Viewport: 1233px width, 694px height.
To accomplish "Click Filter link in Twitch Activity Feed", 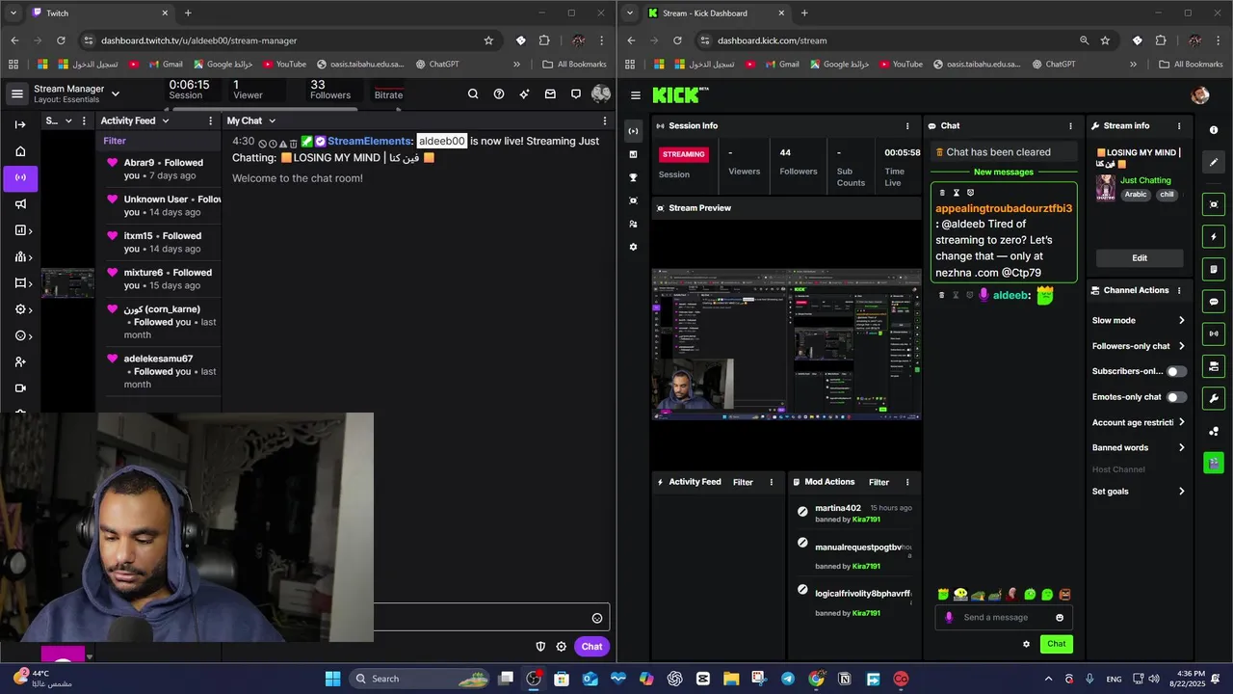I will point(115,141).
